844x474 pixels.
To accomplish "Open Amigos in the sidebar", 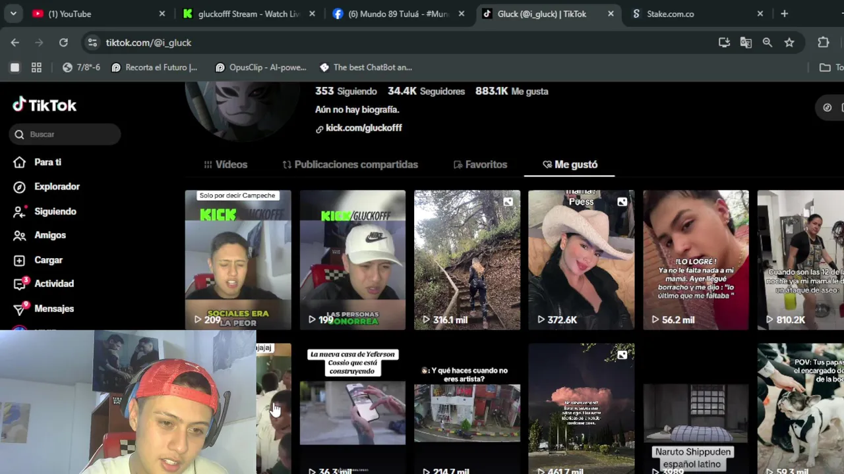I will (41, 235).
